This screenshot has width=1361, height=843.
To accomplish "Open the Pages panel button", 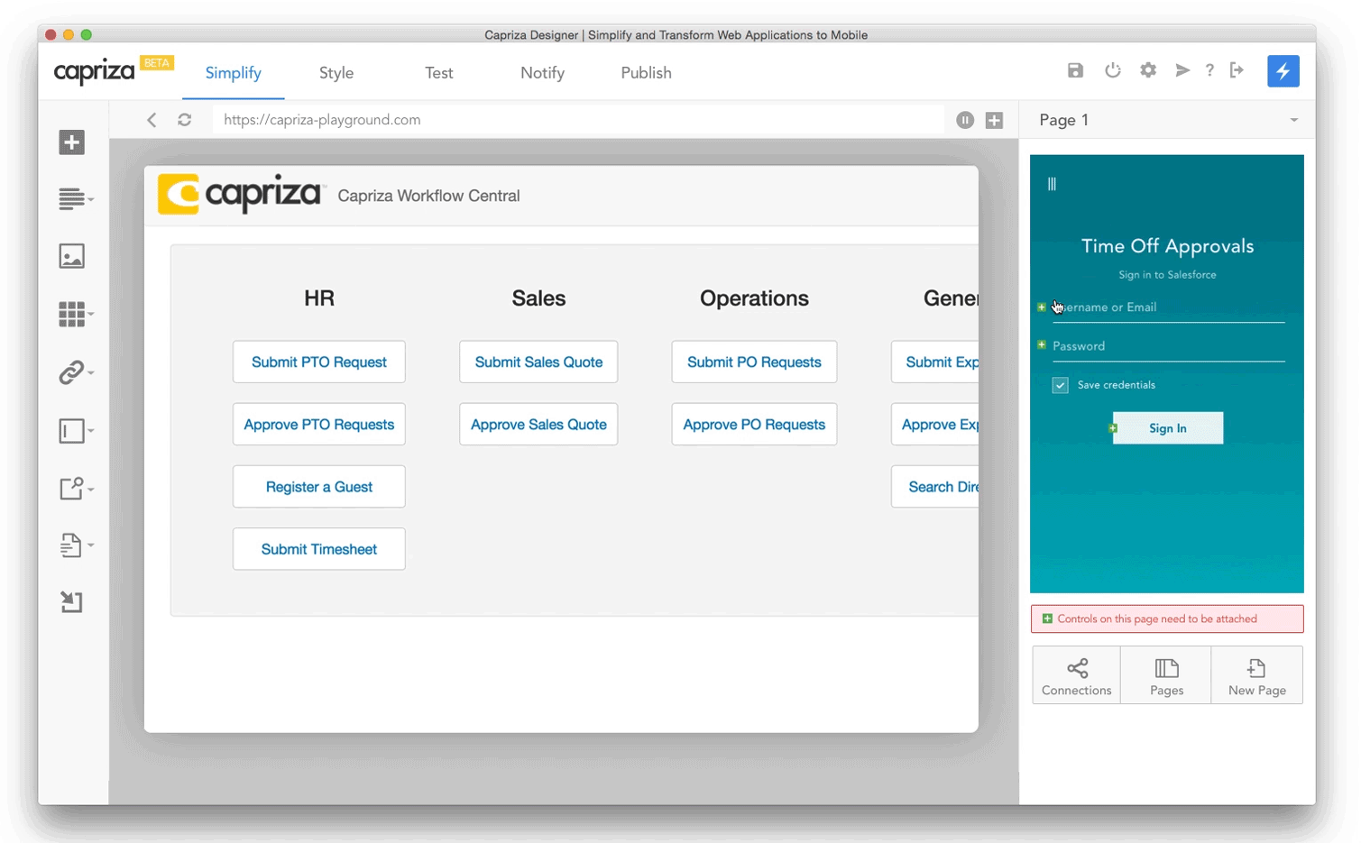I will tap(1166, 675).
